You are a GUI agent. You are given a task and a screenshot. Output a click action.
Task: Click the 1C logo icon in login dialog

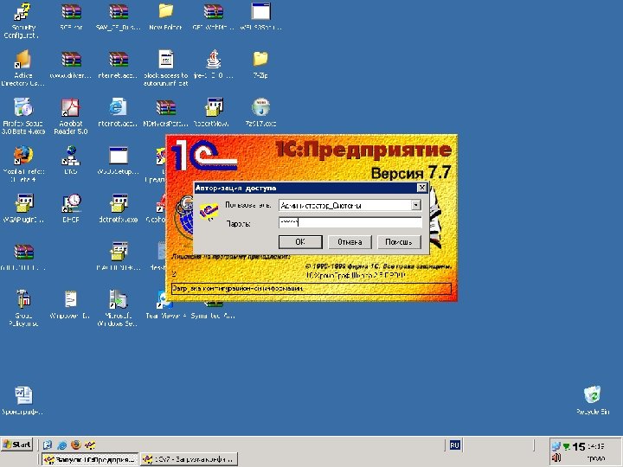[x=209, y=211]
